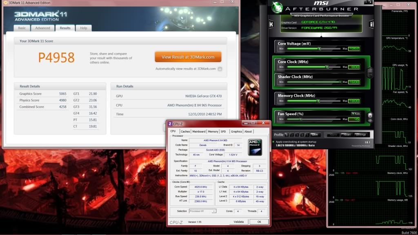Click the 3DMark 11 title bar icon
418x235 pixels.
tap(5, 3)
